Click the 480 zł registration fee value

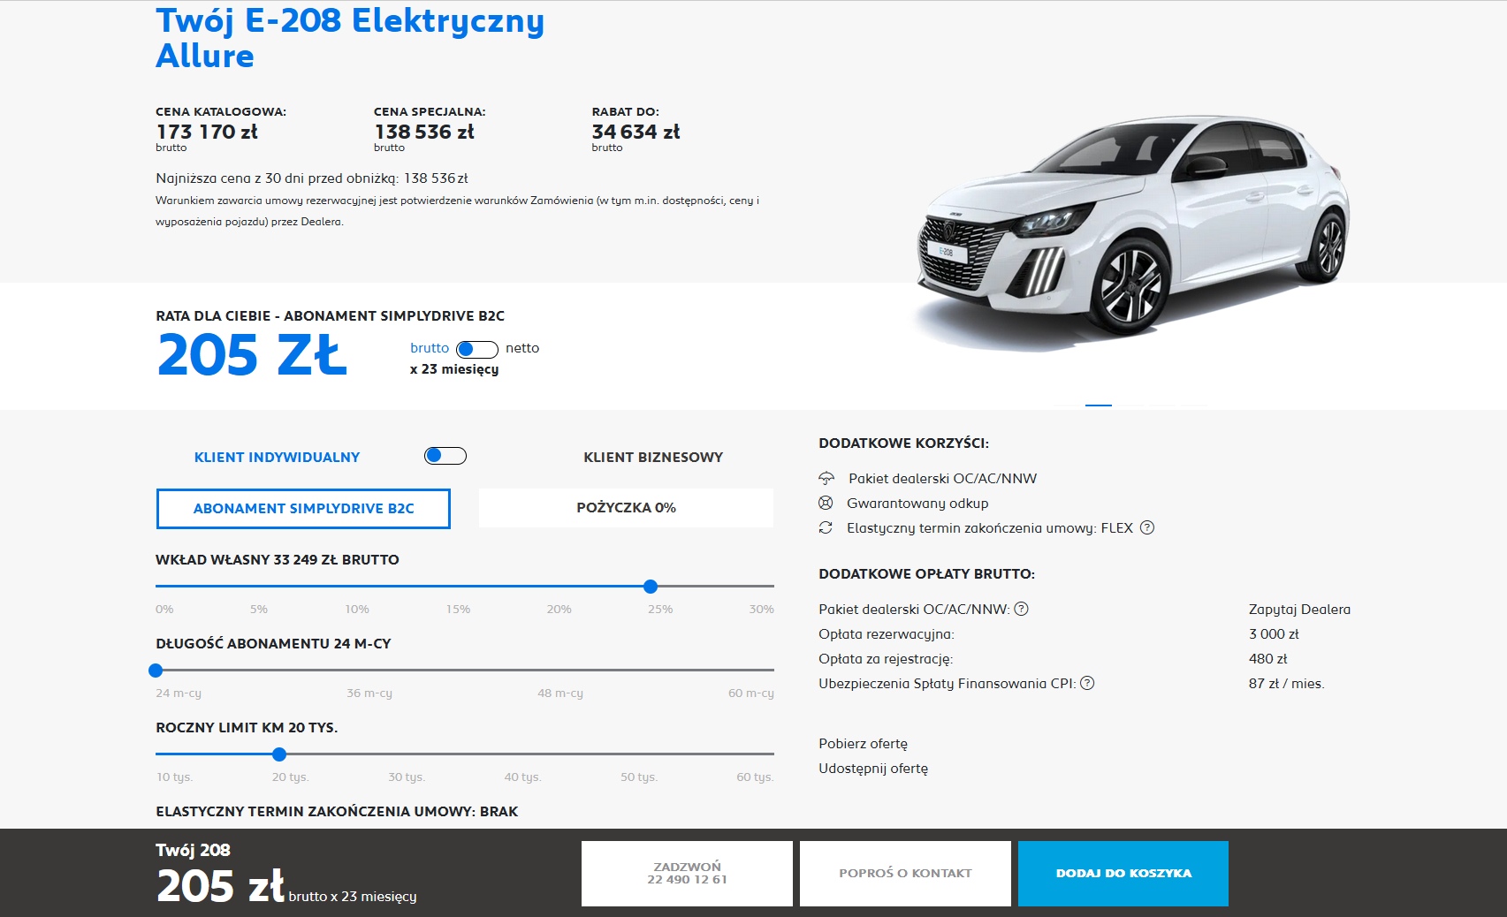[1267, 659]
